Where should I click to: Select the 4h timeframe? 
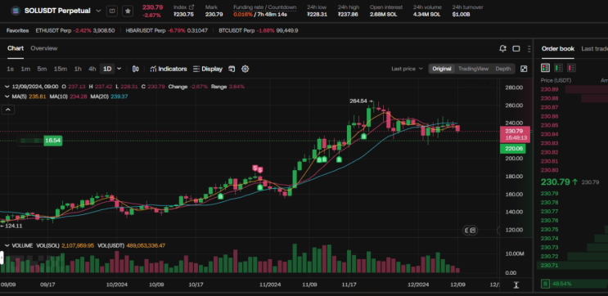[x=92, y=69]
